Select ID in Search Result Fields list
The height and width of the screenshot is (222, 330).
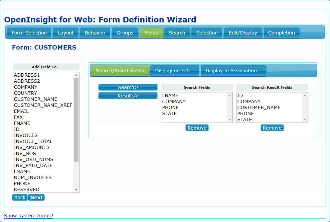coord(270,95)
